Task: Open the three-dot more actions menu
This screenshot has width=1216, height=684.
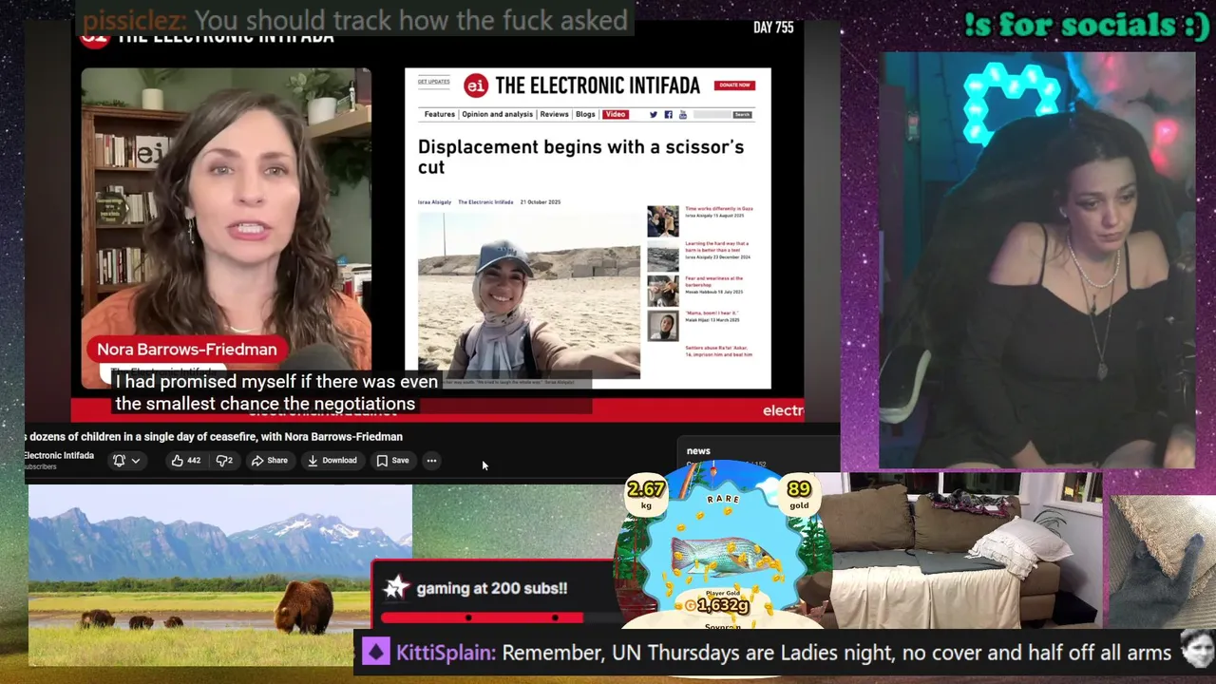Action: [431, 461]
